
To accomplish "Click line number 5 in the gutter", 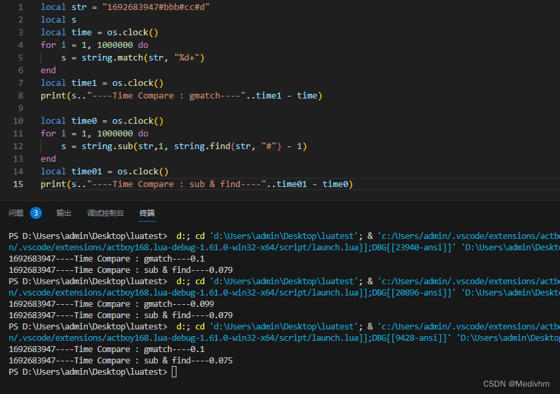I will 21,58.
